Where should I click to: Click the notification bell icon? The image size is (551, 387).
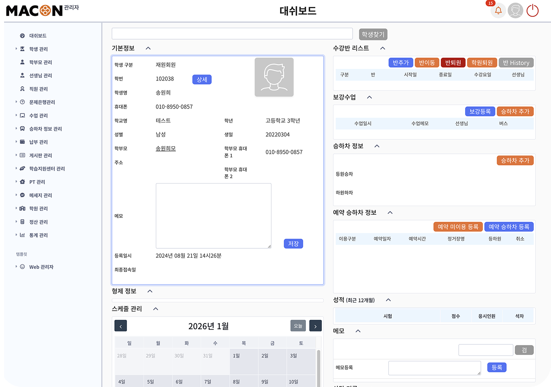point(498,11)
